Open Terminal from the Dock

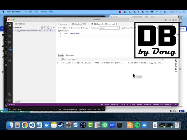tap(119, 125)
